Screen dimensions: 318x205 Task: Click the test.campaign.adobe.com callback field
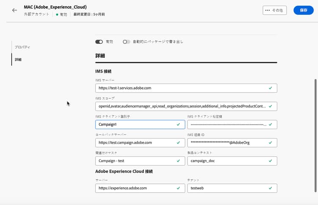(x=136, y=143)
